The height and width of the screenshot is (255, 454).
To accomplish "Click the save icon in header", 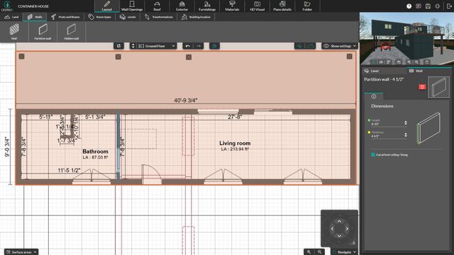I will (428, 6).
